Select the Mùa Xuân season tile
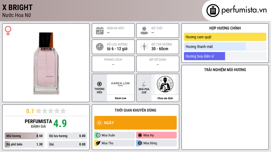Screen dimensions: 271x152 click(114, 135)
